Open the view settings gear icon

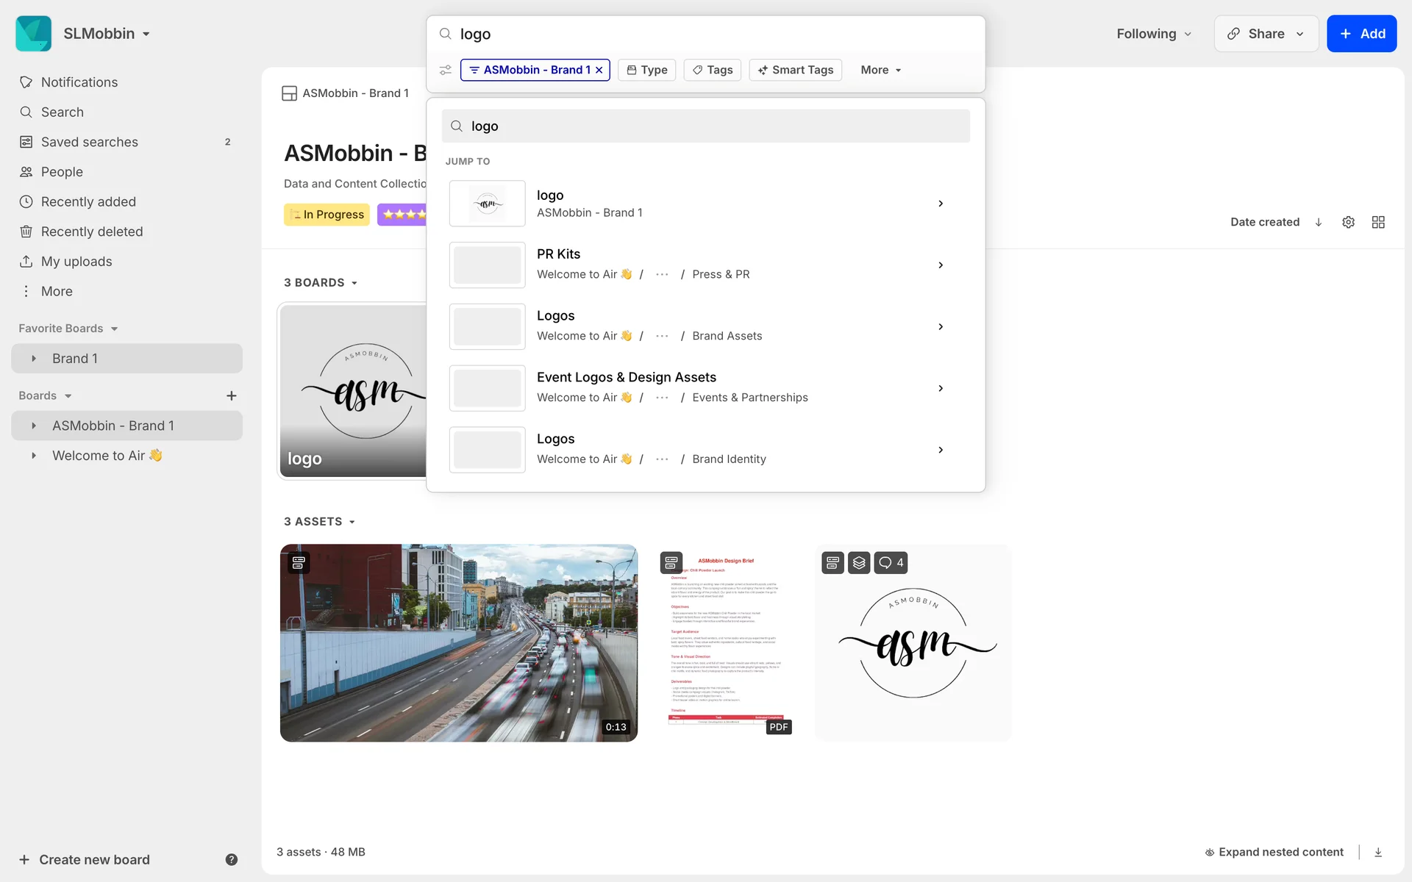1348,222
